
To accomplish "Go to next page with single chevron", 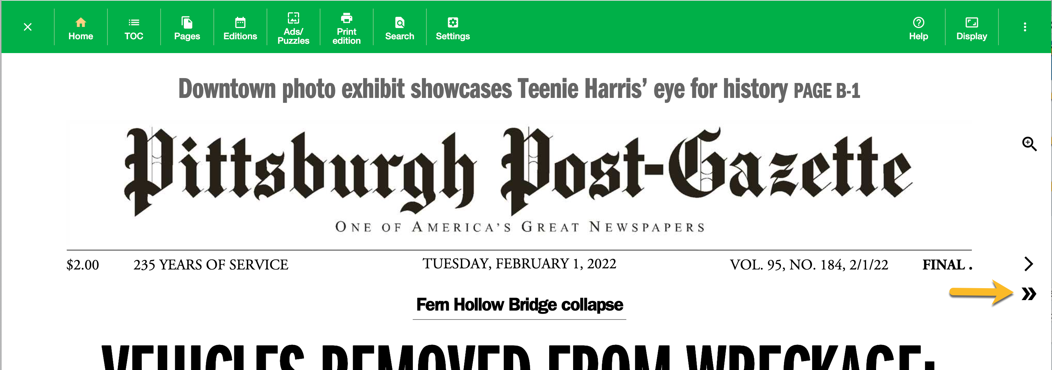I will pyautogui.click(x=1028, y=263).
